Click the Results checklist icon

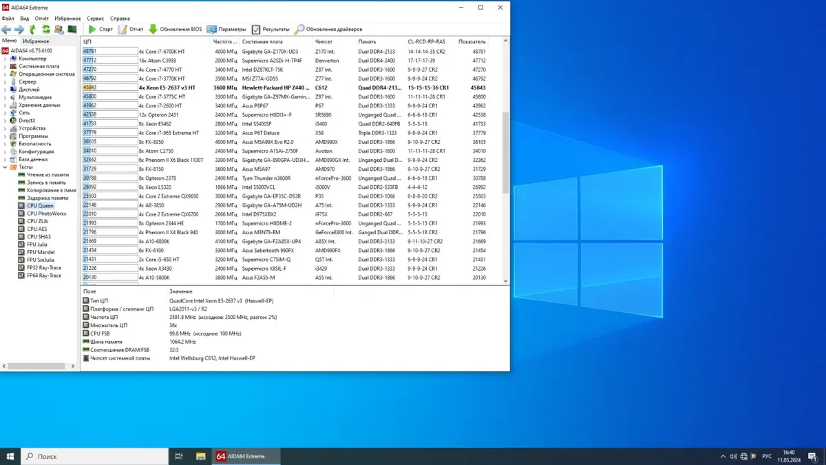(x=256, y=30)
